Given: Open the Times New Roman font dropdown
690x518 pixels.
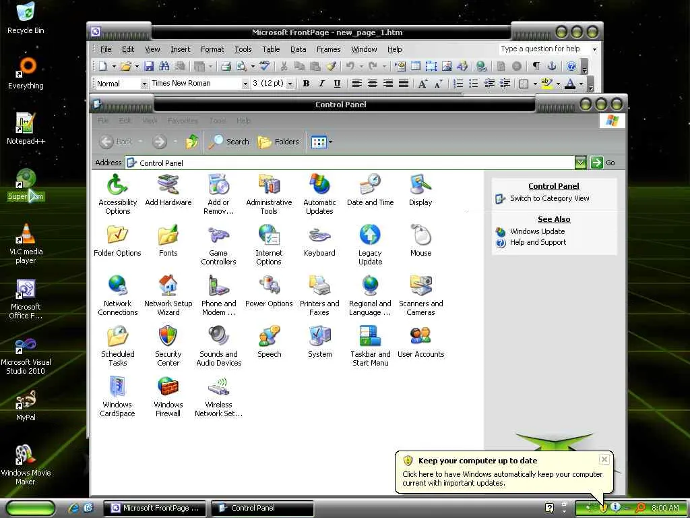Looking at the screenshot, I should [x=245, y=84].
